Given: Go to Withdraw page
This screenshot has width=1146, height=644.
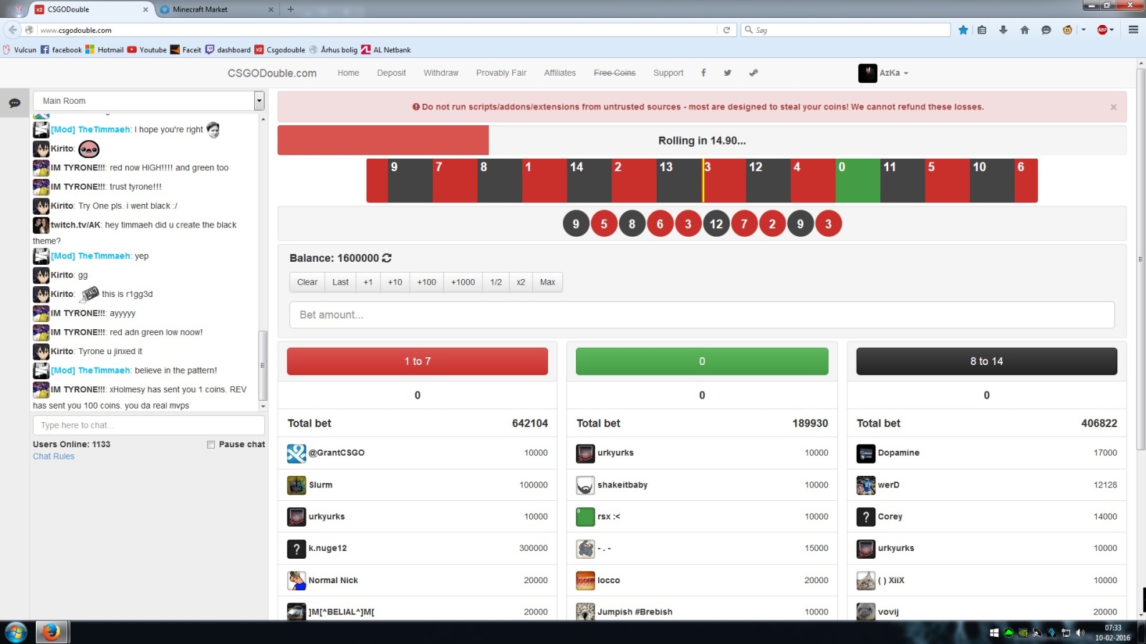Looking at the screenshot, I should coord(440,73).
